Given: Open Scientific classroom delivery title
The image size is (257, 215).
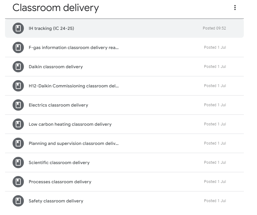Looking at the screenshot, I should click(59, 163).
